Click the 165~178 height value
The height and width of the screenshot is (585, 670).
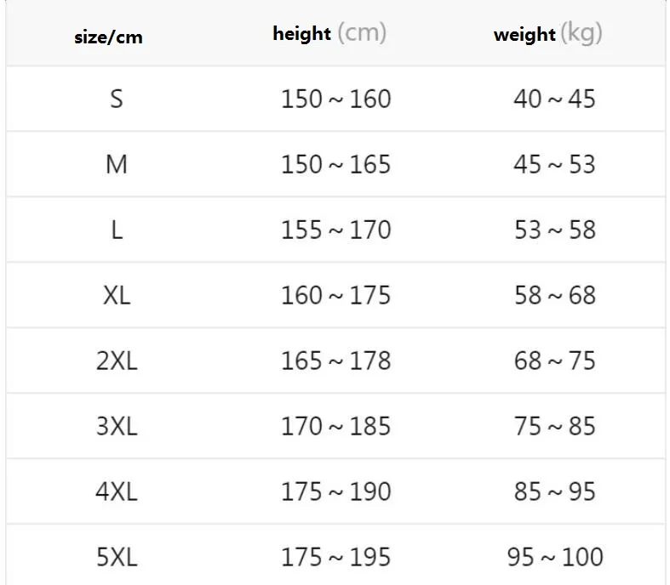335,361
